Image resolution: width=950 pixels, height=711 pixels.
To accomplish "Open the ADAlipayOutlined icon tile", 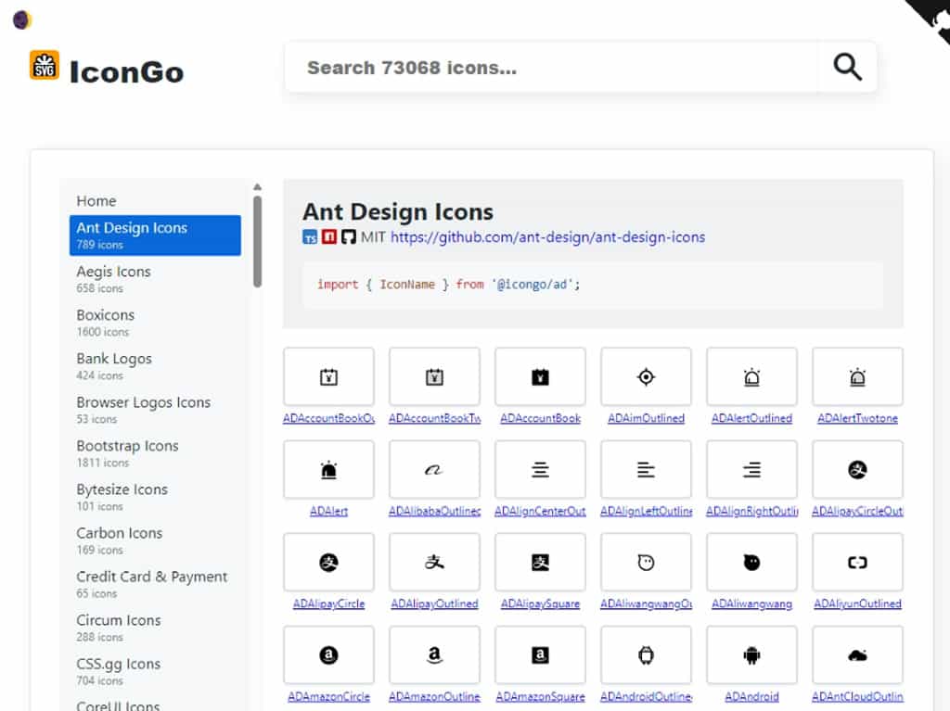I will (x=434, y=562).
